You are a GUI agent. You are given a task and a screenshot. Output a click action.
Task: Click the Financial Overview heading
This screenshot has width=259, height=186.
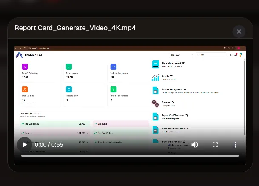click(30, 114)
